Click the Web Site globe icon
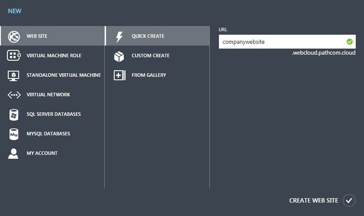The image size is (364, 216). [x=14, y=36]
